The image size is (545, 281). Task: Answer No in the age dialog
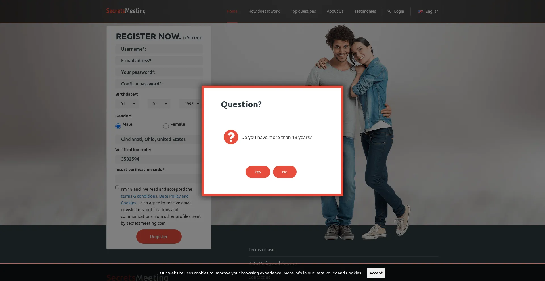(x=285, y=172)
